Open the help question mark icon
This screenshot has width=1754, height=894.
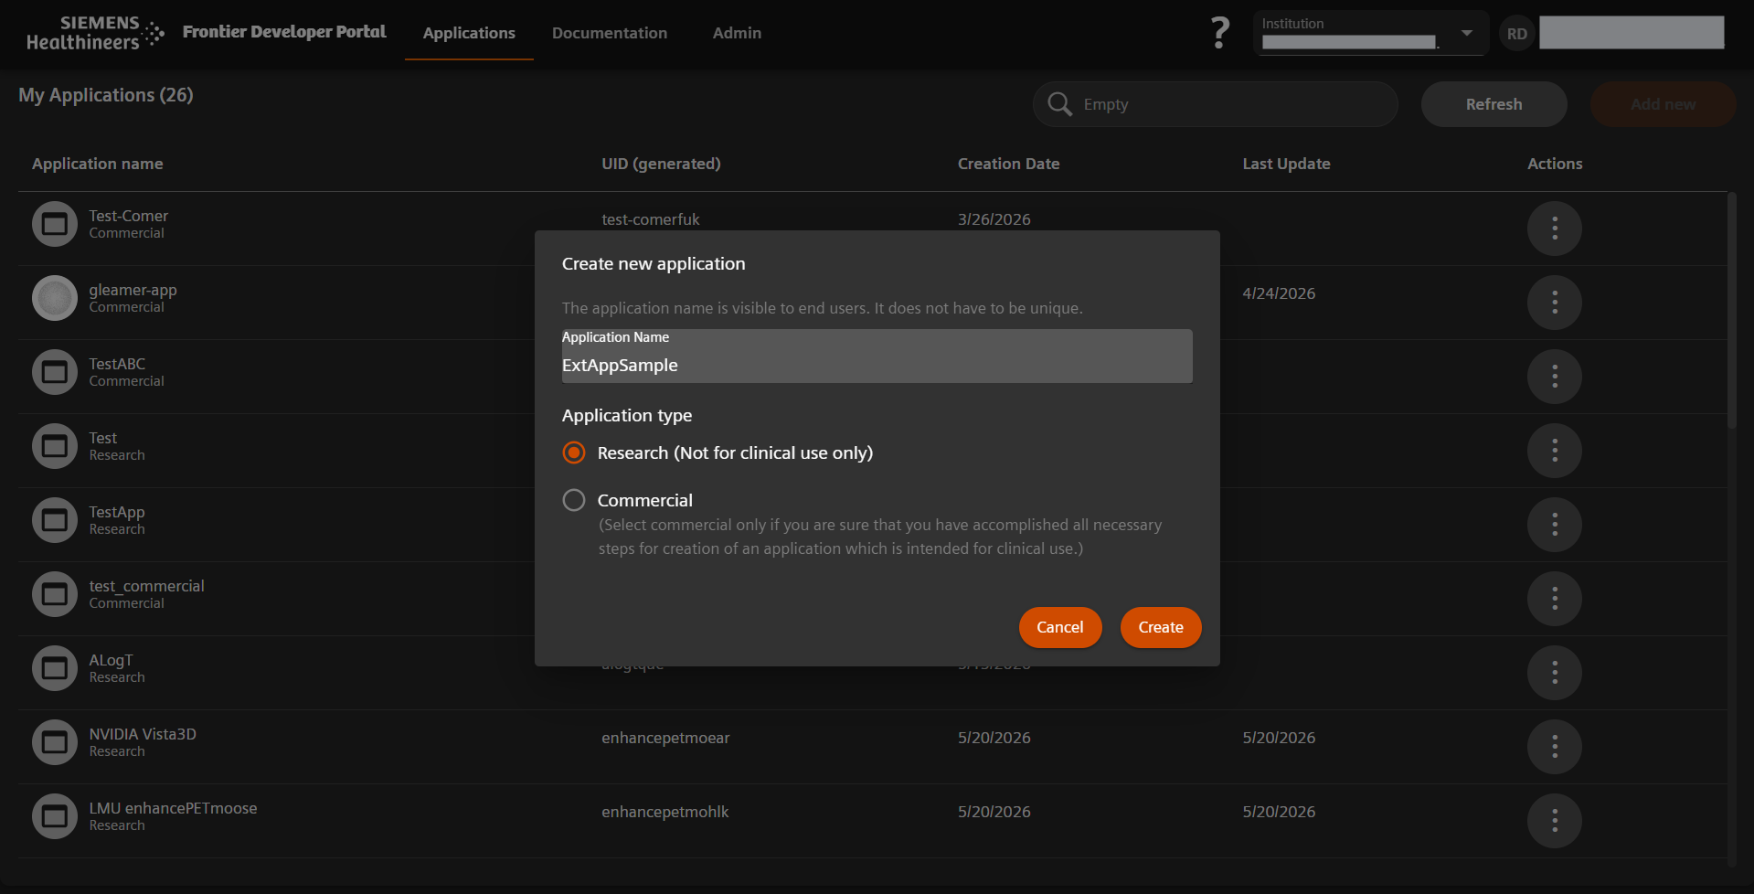pos(1219,33)
